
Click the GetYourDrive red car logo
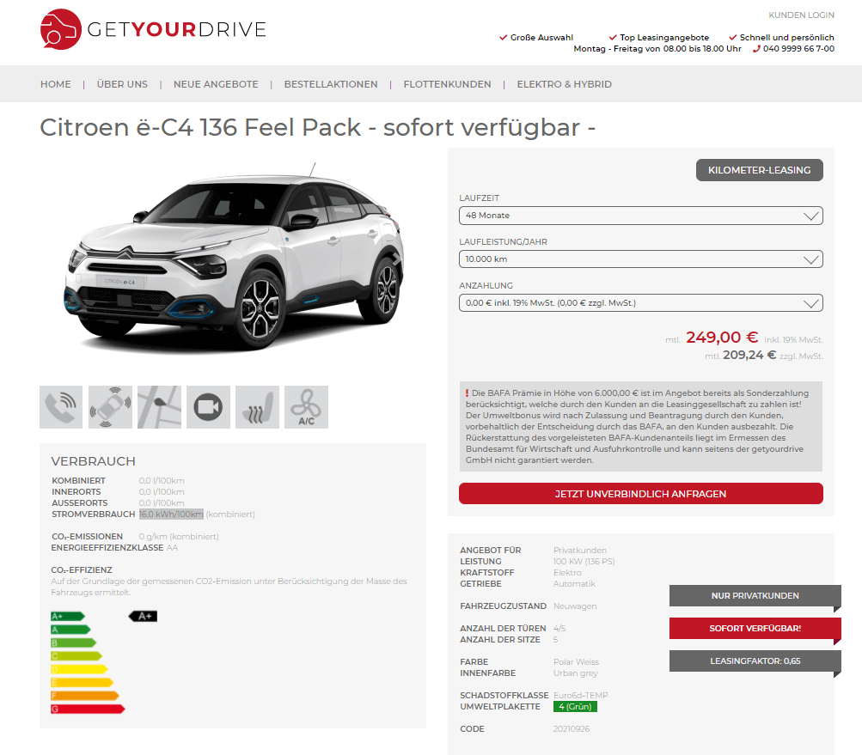(61, 29)
